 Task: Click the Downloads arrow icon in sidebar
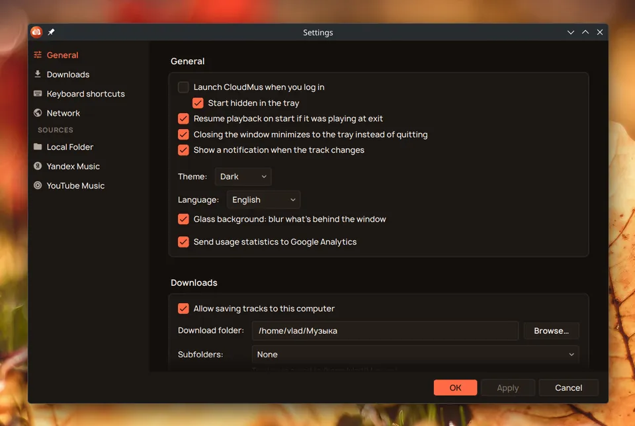38,74
